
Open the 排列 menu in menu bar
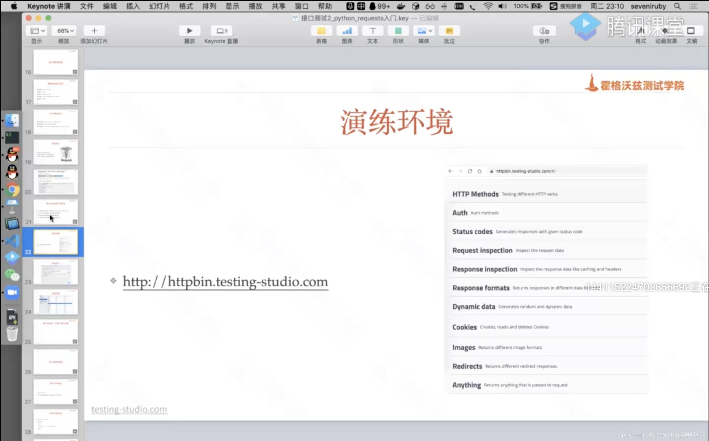(x=209, y=6)
